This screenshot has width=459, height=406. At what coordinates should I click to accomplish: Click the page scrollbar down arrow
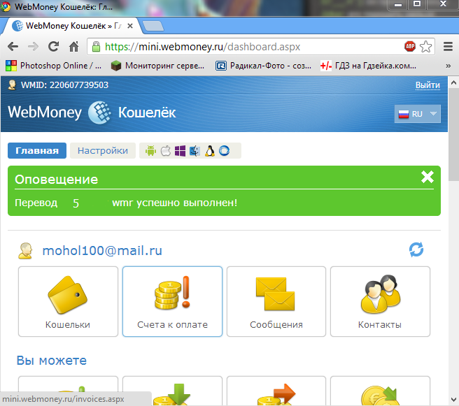(453, 399)
